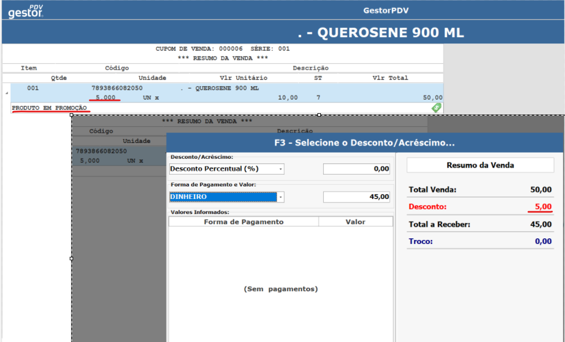Click the Resumo da Venda panel header
565x342 pixels.
pyautogui.click(x=480, y=165)
